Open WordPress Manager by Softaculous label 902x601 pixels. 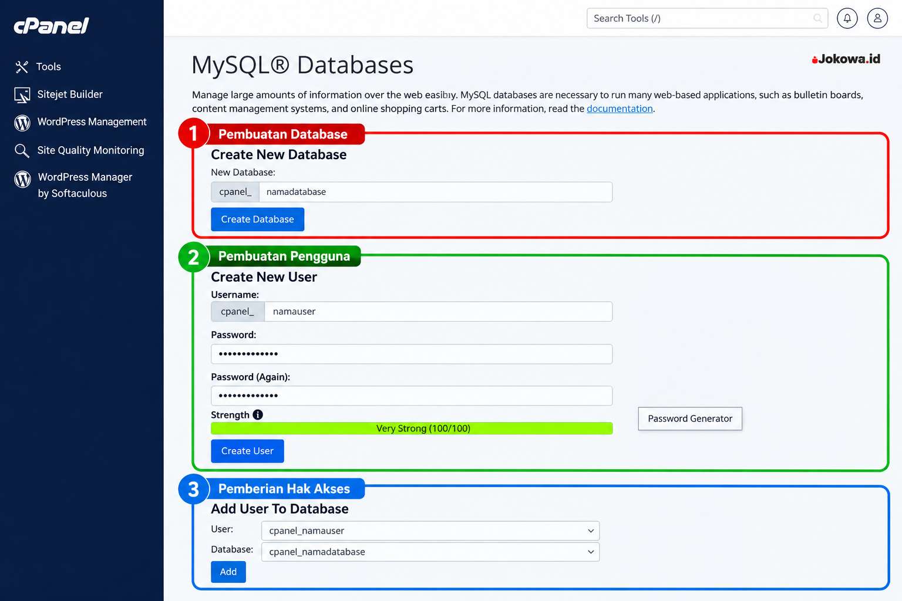[x=85, y=185]
